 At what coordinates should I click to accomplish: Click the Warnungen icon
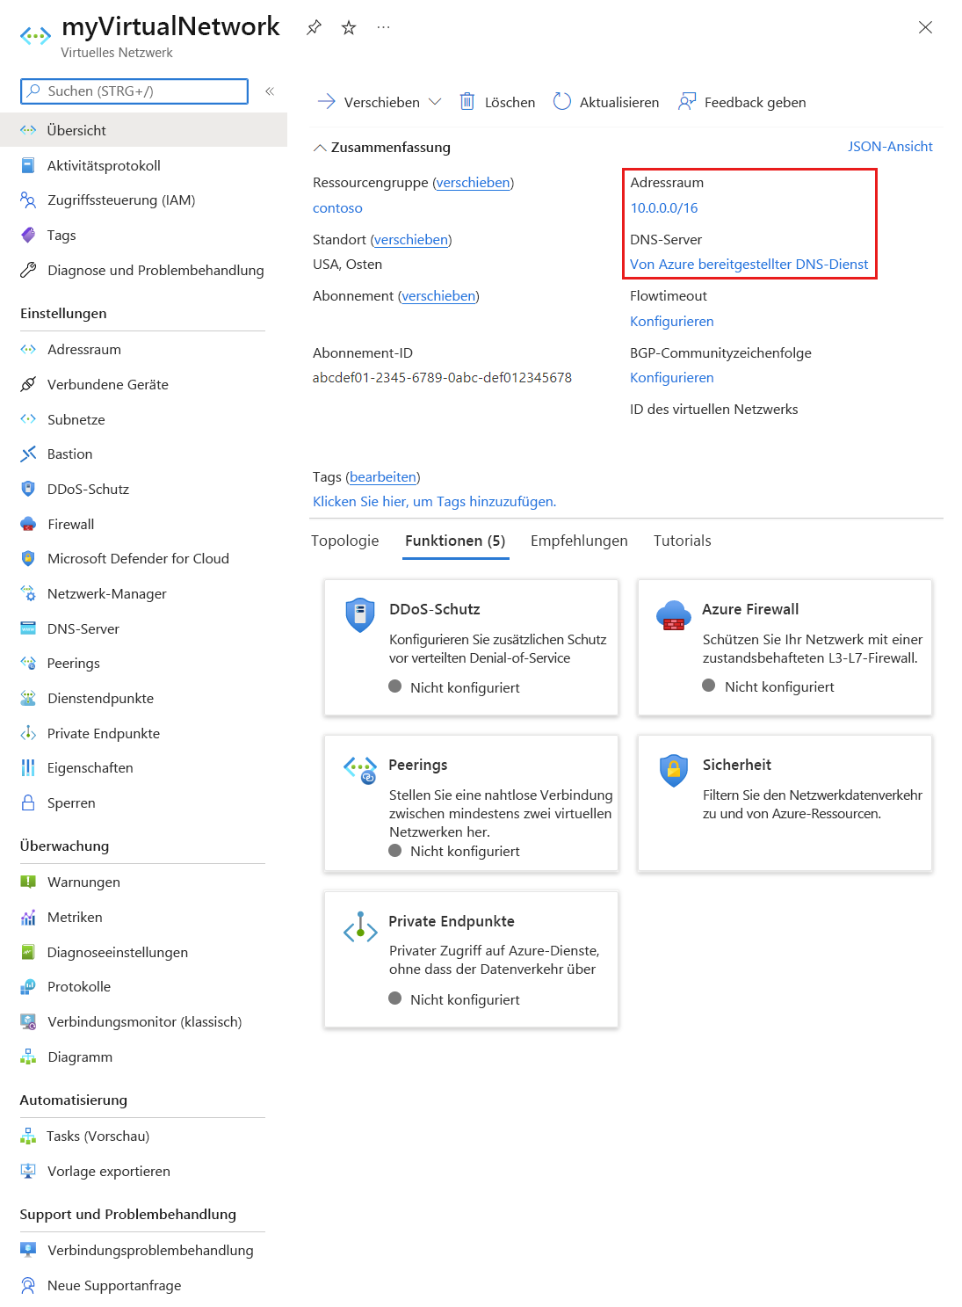28,882
